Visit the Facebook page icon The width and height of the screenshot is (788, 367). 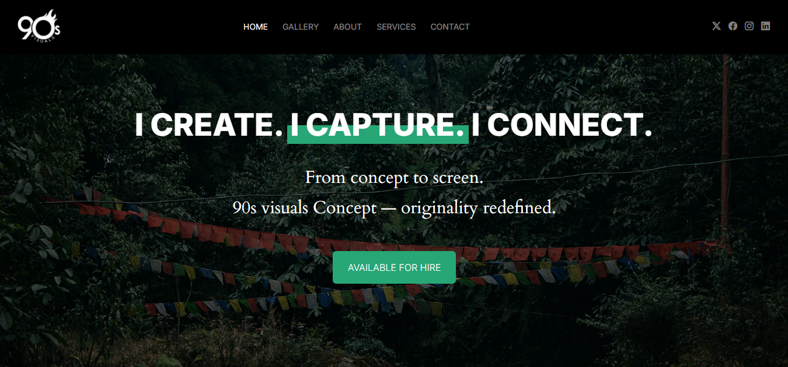tap(733, 26)
